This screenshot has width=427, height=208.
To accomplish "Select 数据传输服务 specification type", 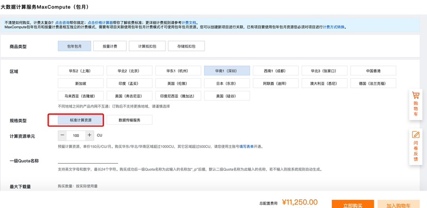I will point(129,120).
